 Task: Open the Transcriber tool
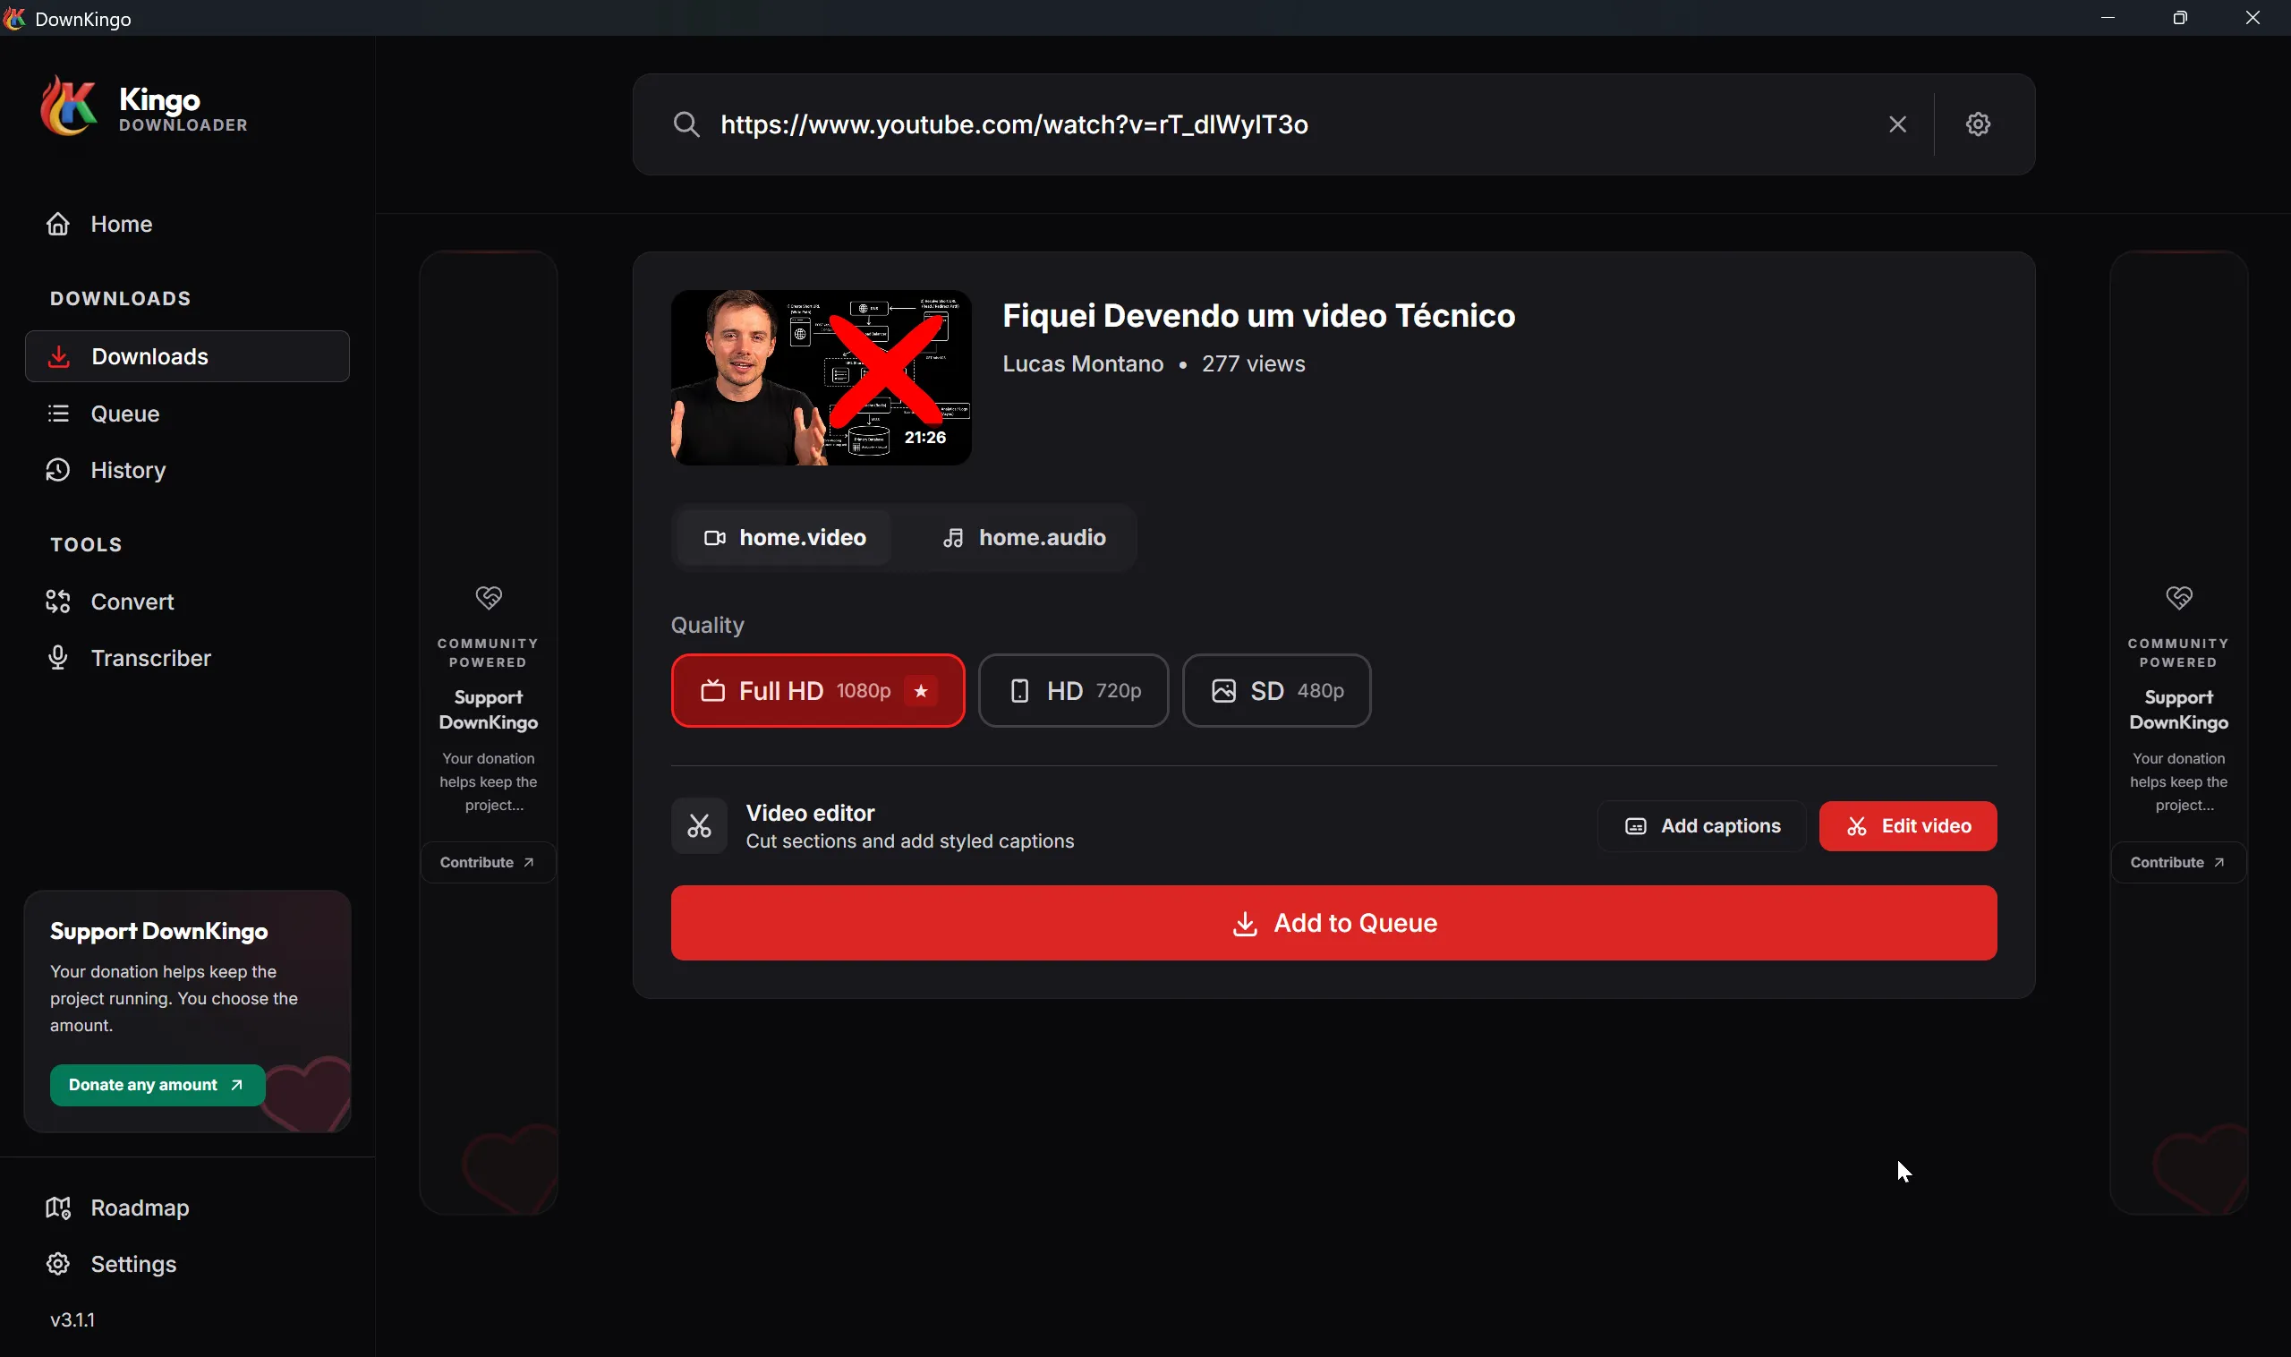186,659
